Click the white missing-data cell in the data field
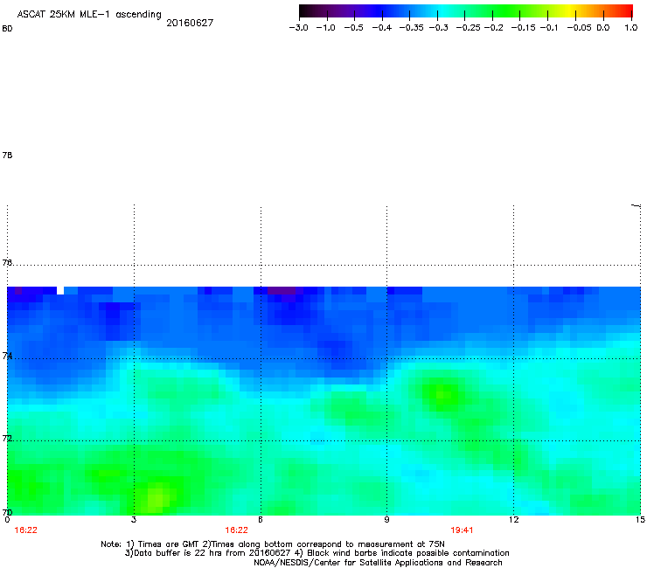This screenshot has height=568, width=647. point(60,290)
